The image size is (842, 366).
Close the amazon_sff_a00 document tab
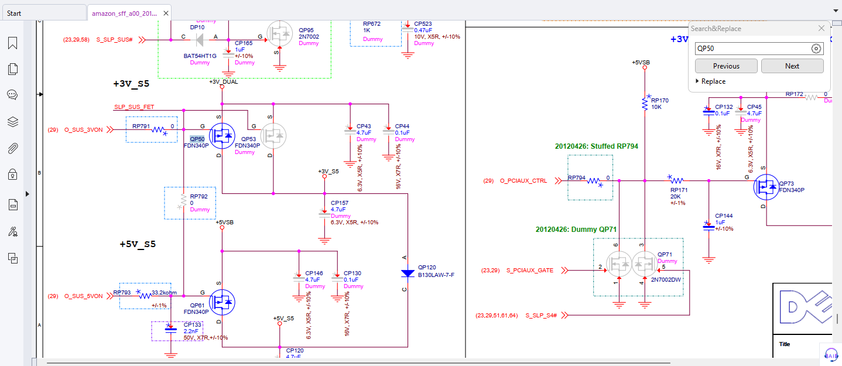tap(167, 13)
